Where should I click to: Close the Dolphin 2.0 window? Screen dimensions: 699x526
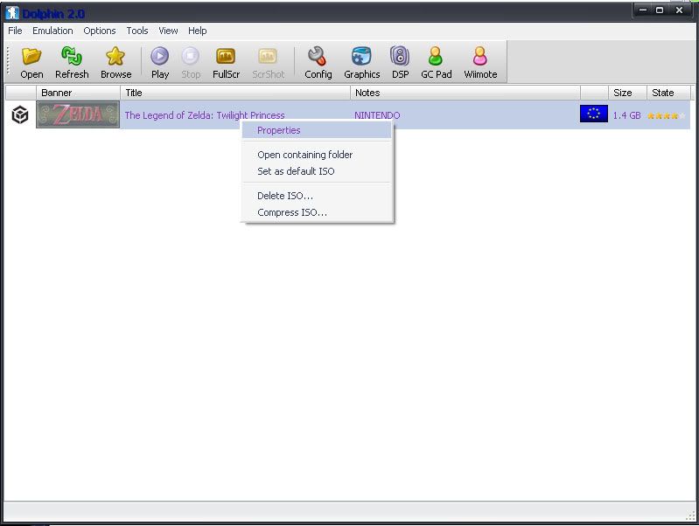pos(679,10)
